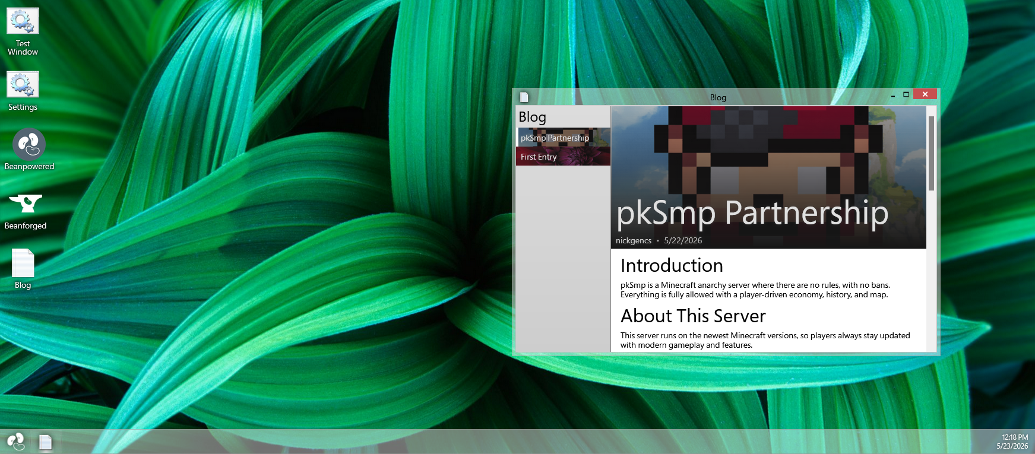
Task: Minimize the Blog window
Action: 893,95
